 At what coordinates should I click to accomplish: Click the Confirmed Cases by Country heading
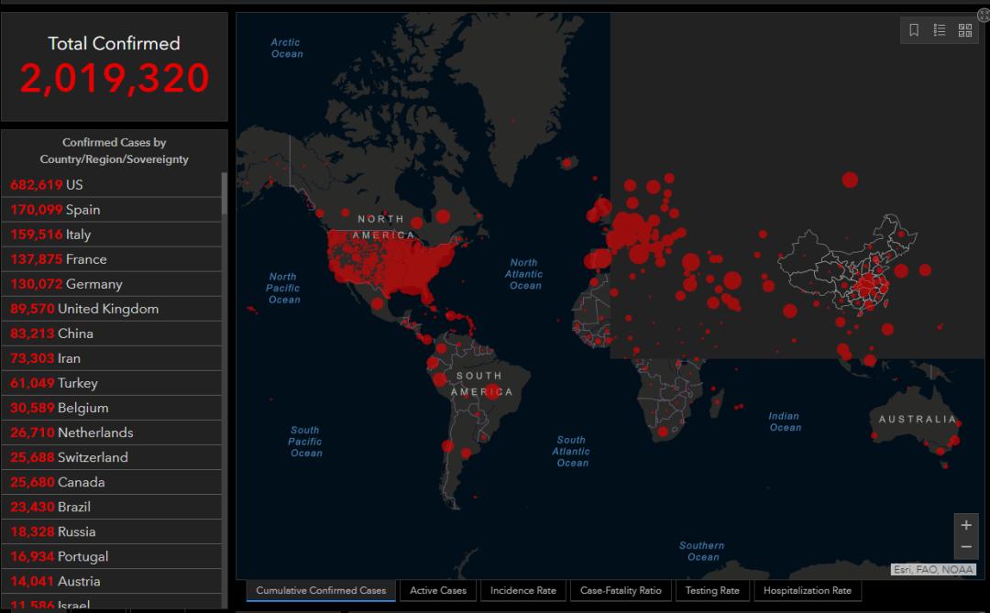point(115,150)
